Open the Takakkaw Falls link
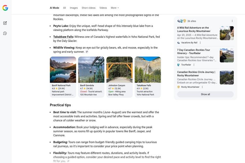This screenshot has width=245, height=163. click(63, 37)
